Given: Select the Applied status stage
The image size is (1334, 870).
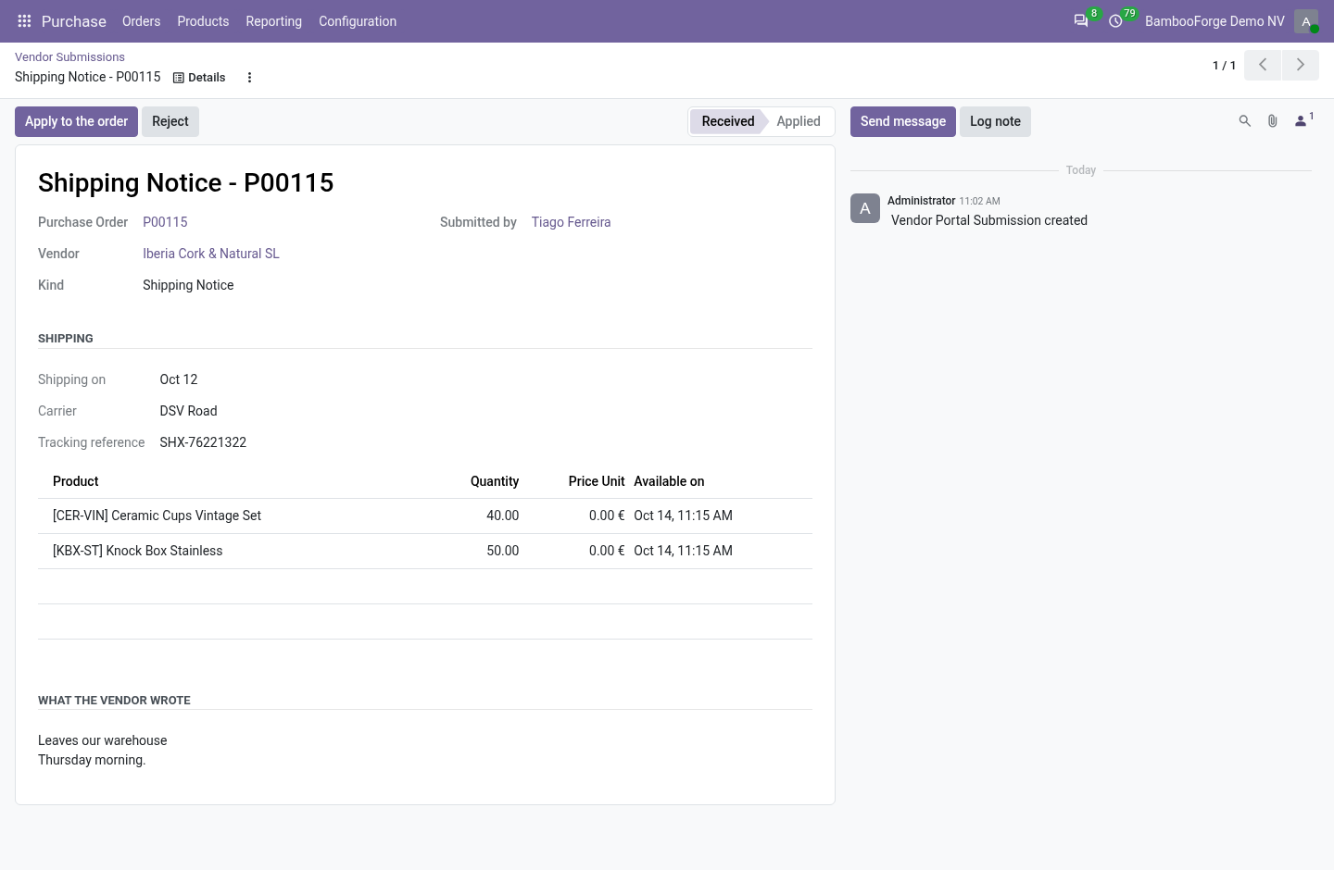Looking at the screenshot, I should coord(799,121).
